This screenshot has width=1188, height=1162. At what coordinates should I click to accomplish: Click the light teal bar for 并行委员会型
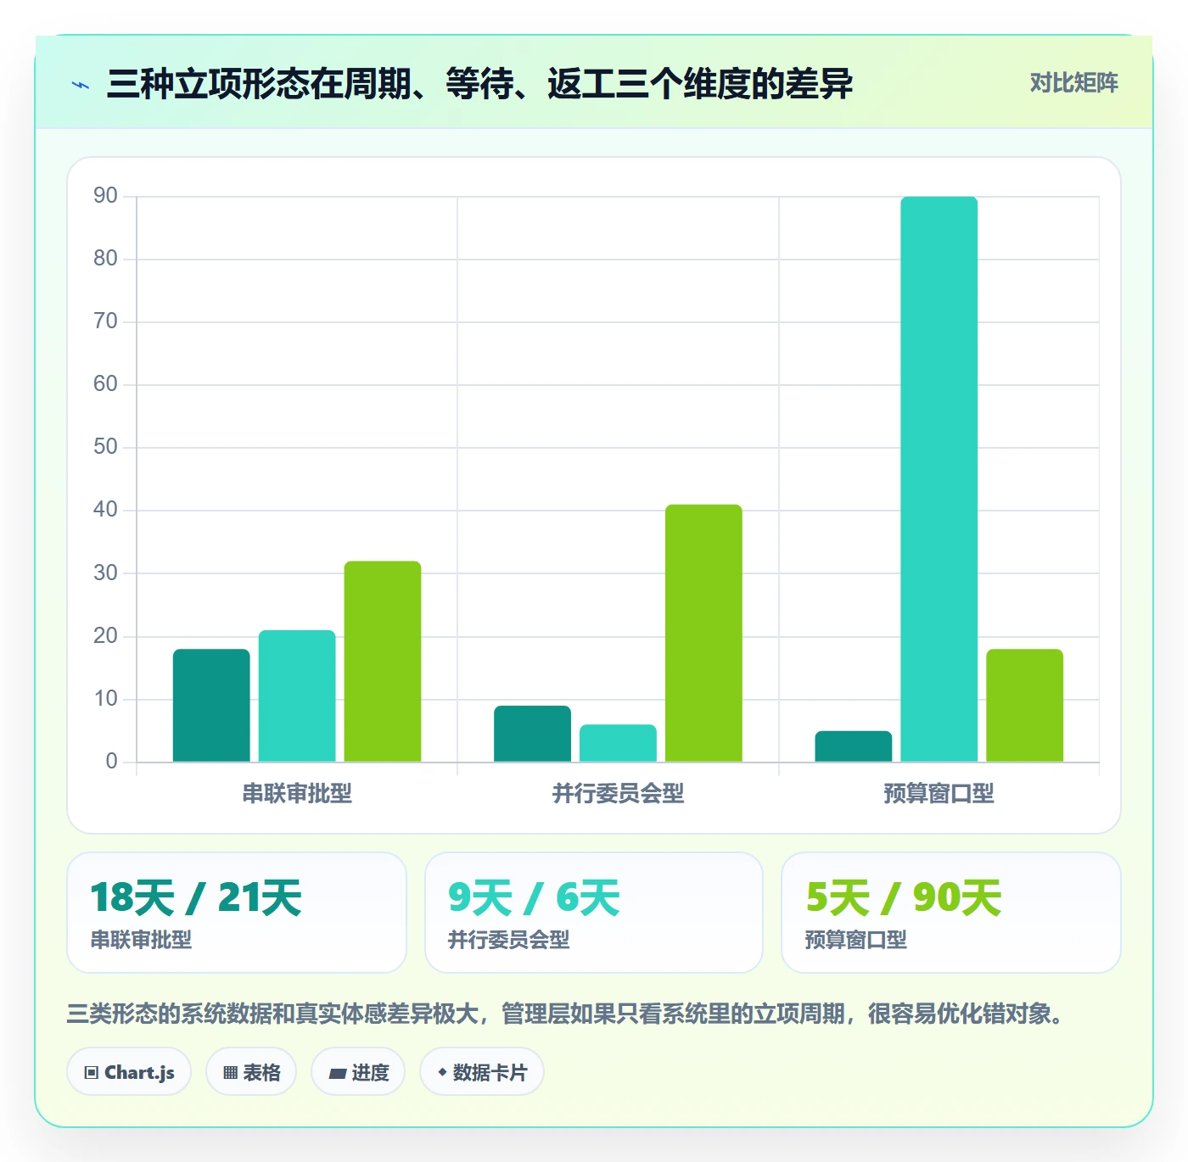point(618,743)
